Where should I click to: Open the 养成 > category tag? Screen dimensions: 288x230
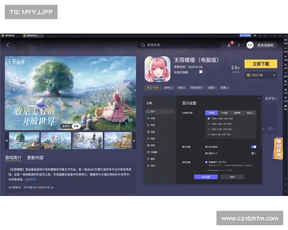coord(181,88)
